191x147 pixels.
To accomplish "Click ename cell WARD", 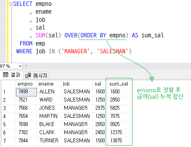I will click(49, 100).
